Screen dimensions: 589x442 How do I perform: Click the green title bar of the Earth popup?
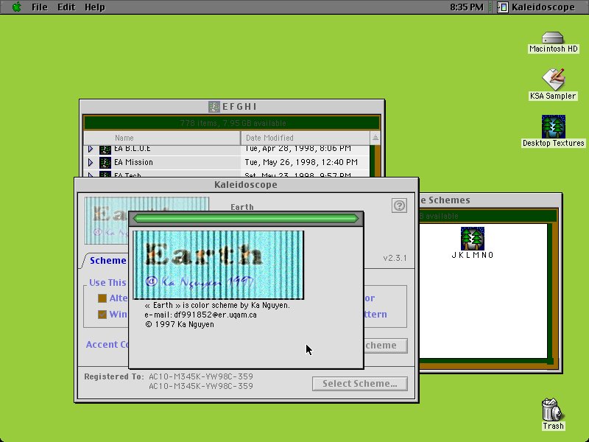click(246, 219)
